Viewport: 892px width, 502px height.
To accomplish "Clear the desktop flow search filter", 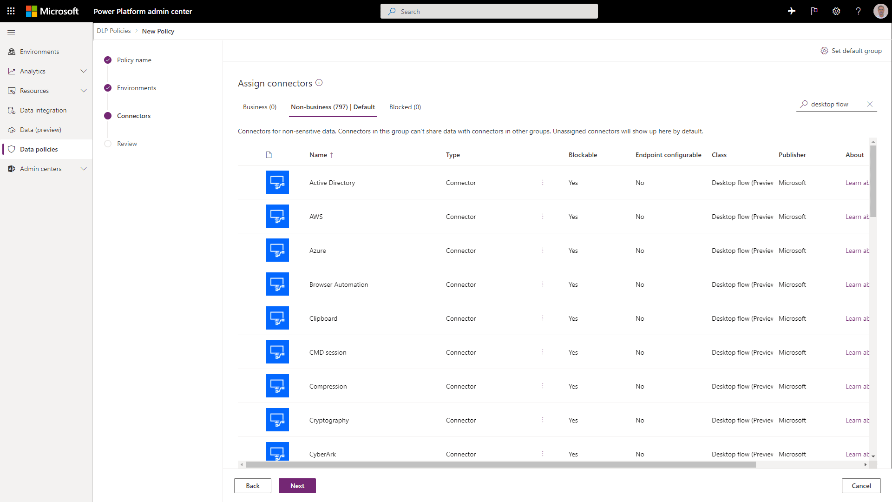I will 870,104.
